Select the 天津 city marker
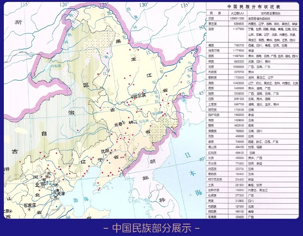 55,193
